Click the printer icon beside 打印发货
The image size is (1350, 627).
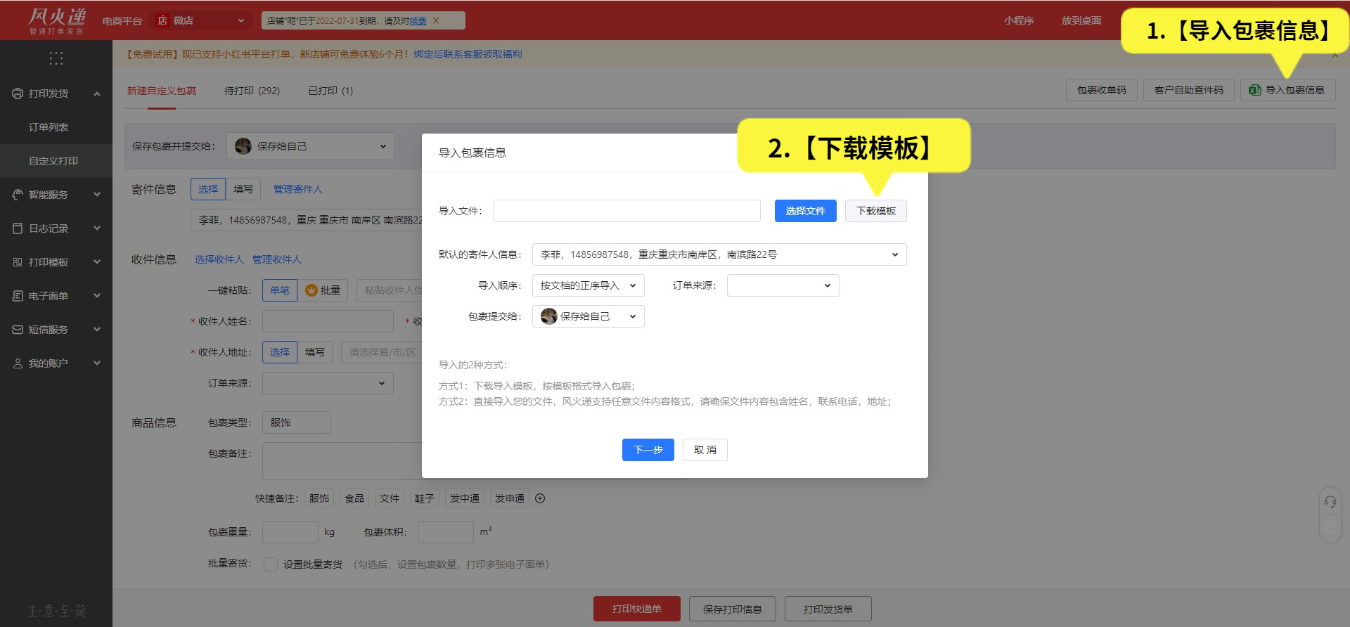click(18, 93)
